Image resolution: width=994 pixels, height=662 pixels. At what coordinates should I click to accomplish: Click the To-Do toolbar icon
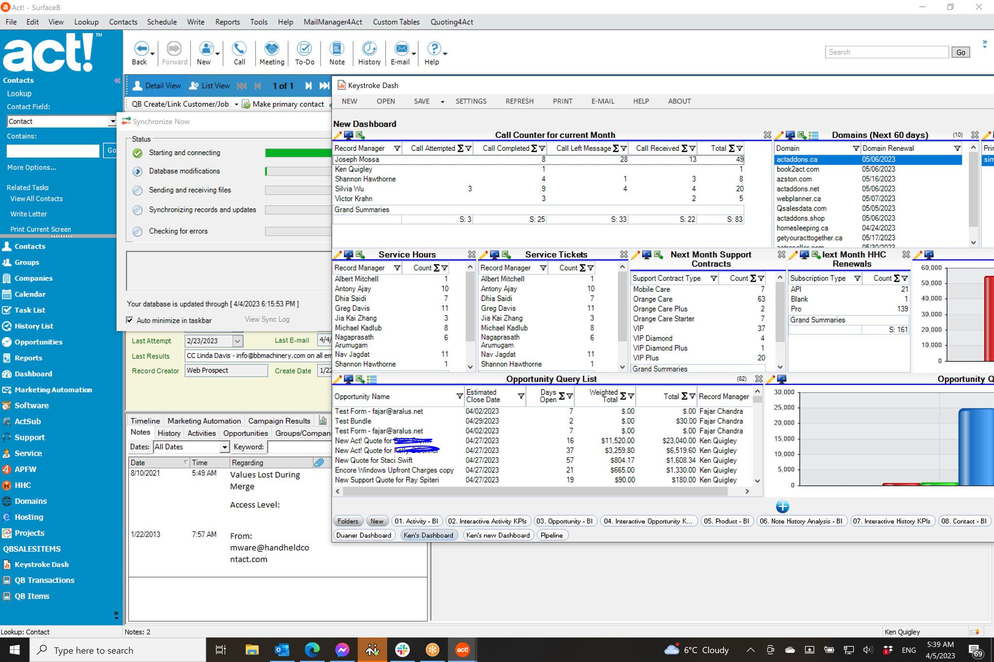pos(304,49)
